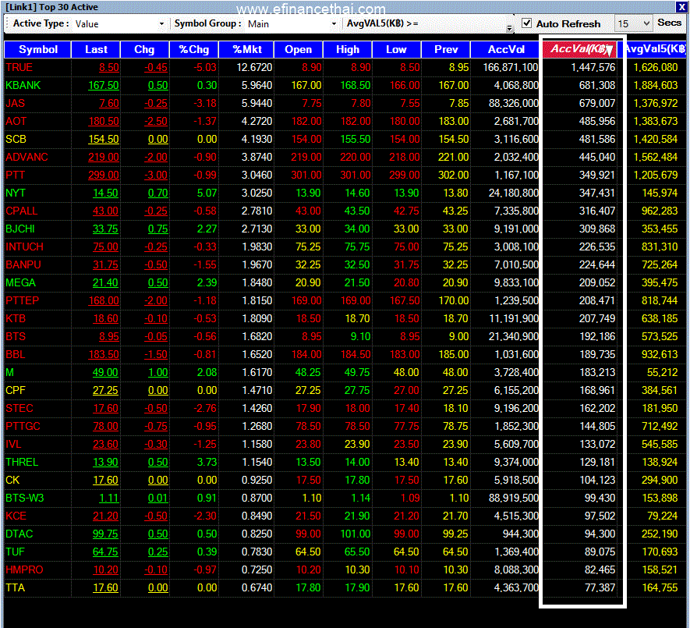690x628 pixels.
Task: Click M's last price 49.00
Action: coord(105,373)
